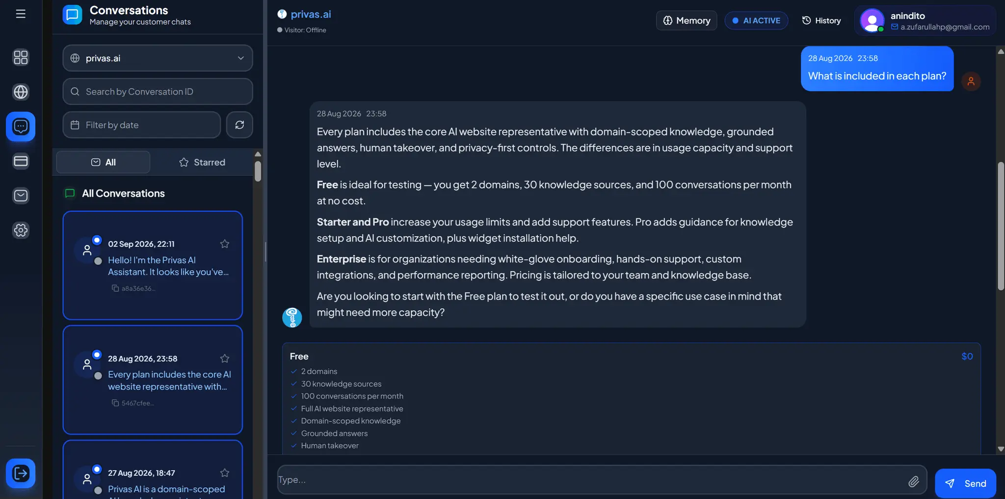Click the bot avatar beside the AI reply
The height and width of the screenshot is (499, 1005).
click(x=292, y=318)
